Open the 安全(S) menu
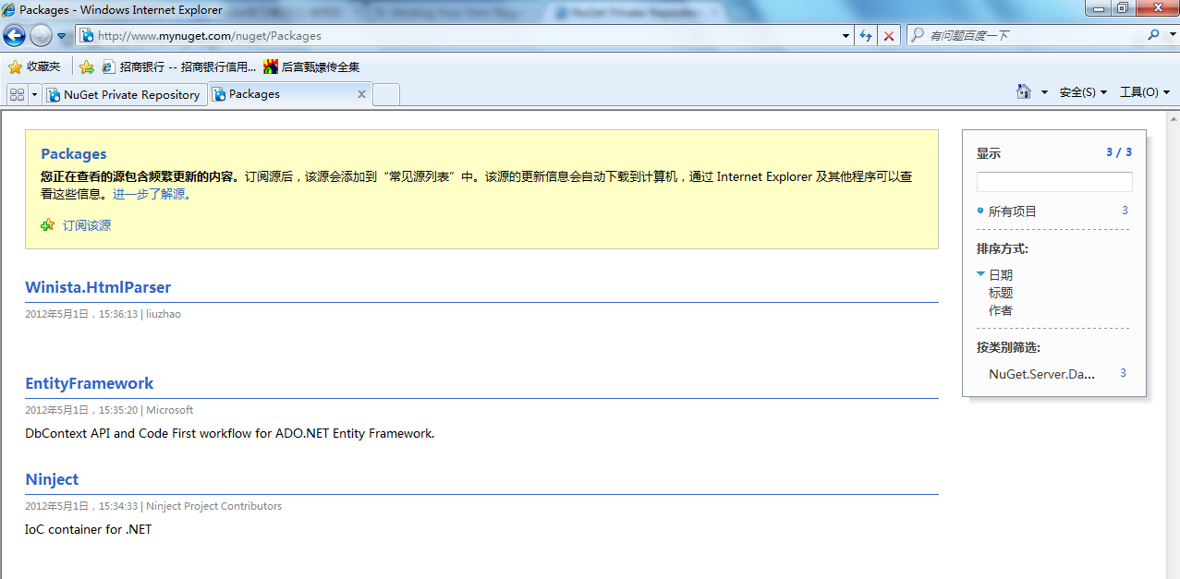 1083,92
